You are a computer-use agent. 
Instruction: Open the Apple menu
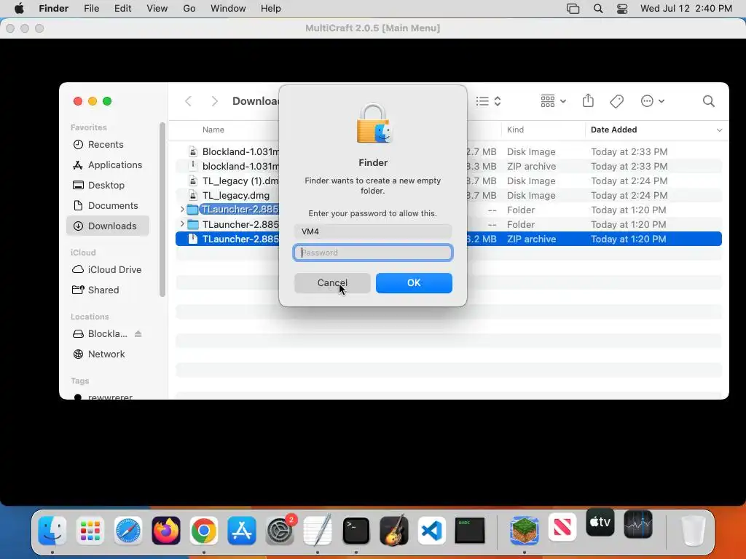pyautogui.click(x=19, y=9)
